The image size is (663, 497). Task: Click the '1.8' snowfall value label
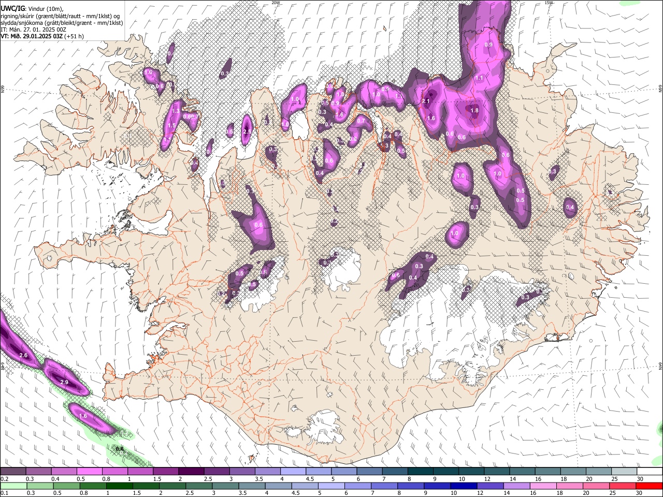[x=474, y=110]
